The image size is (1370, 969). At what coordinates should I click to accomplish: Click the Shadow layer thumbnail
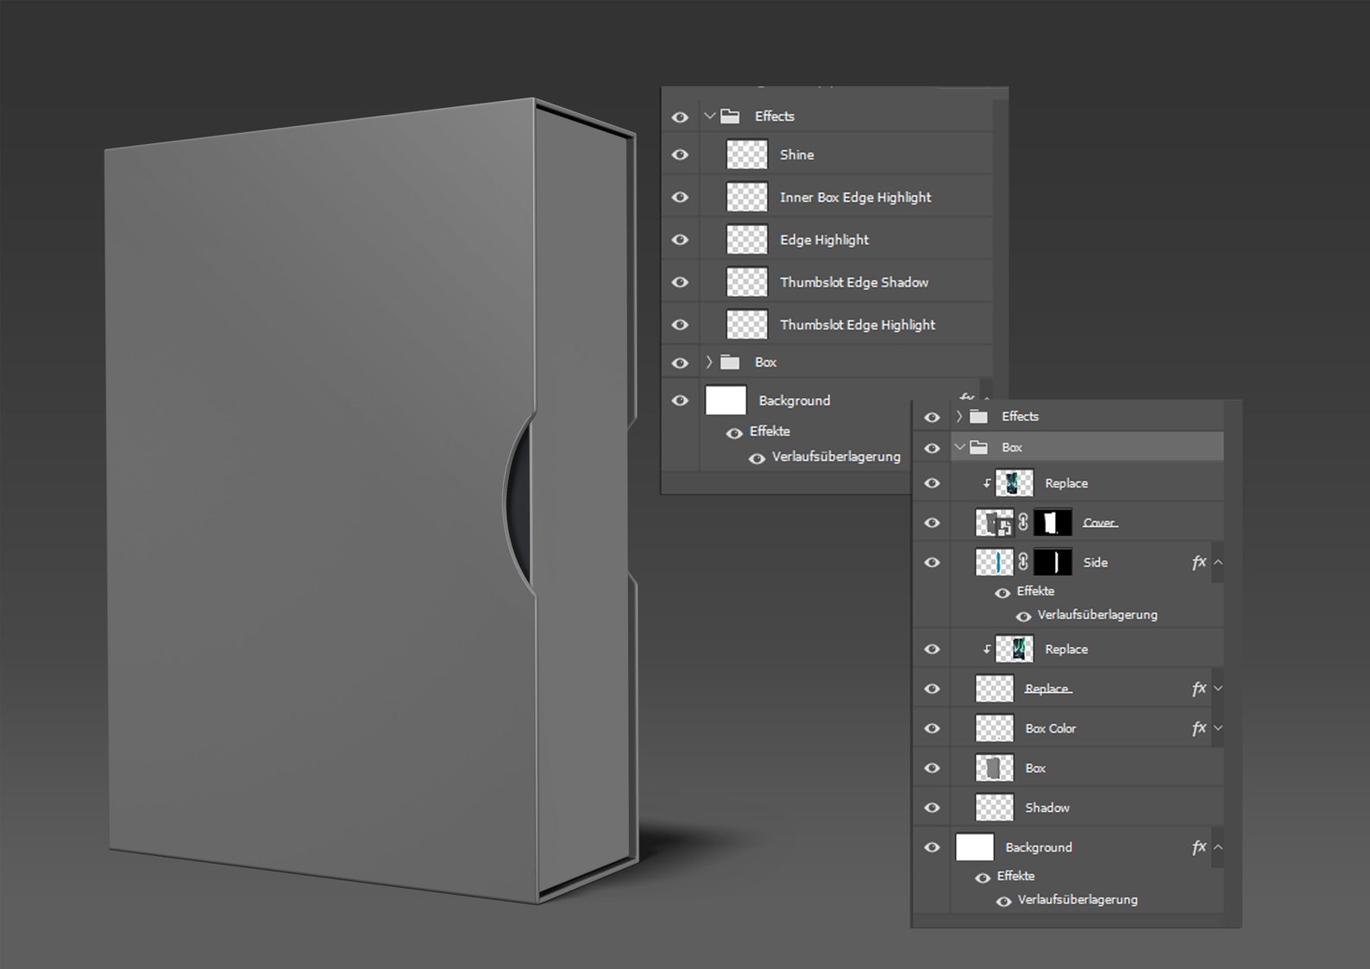pyautogui.click(x=995, y=808)
